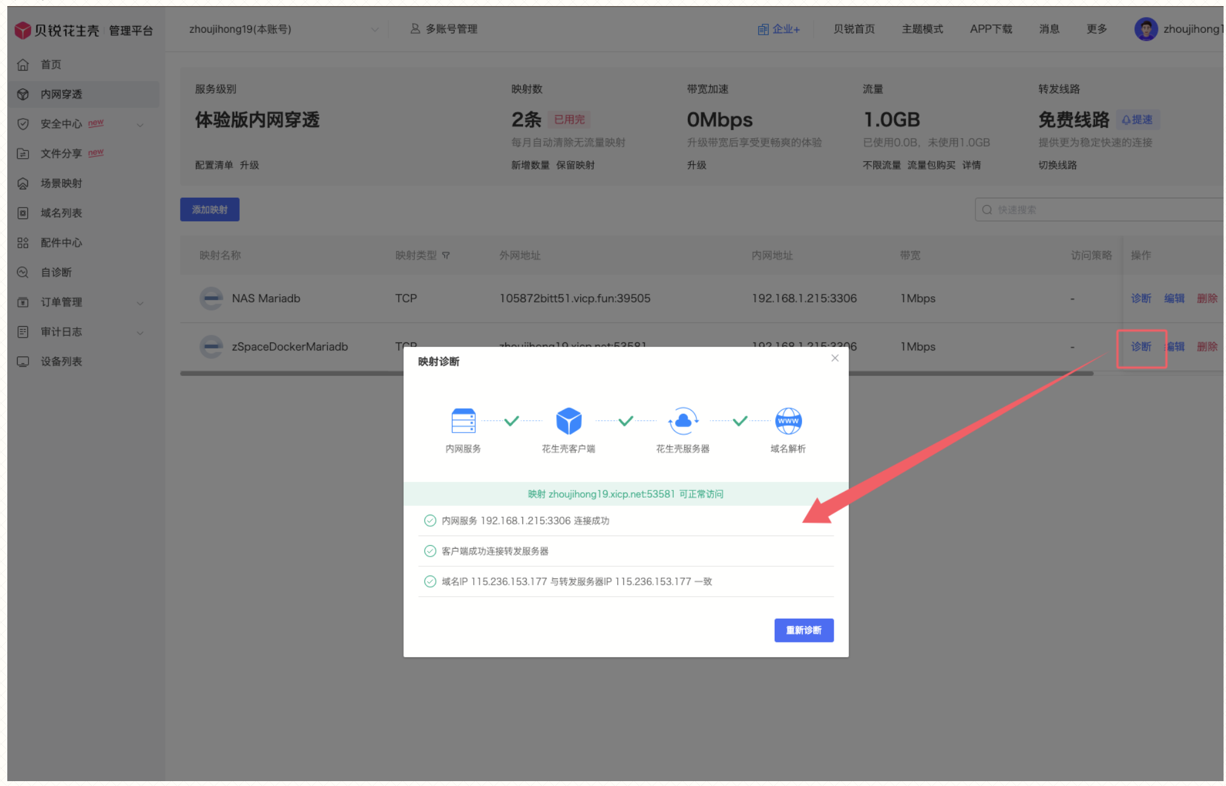Click the 提速 badge next to 免费线路
Image resolution: width=1226 pixels, height=786 pixels.
pos(1137,120)
